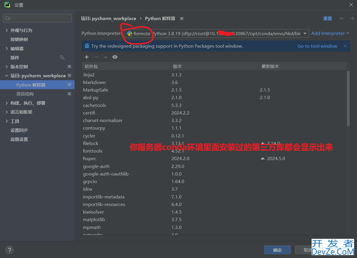The width and height of the screenshot is (357, 258).
Task: Upgrade package with the up-arrow icon
Action: 105,57
